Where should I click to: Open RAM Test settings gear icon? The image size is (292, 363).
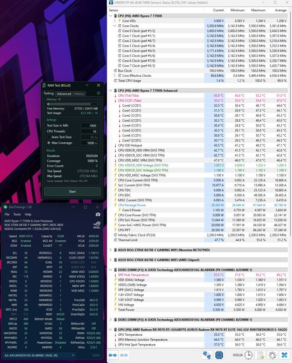pos(98,93)
